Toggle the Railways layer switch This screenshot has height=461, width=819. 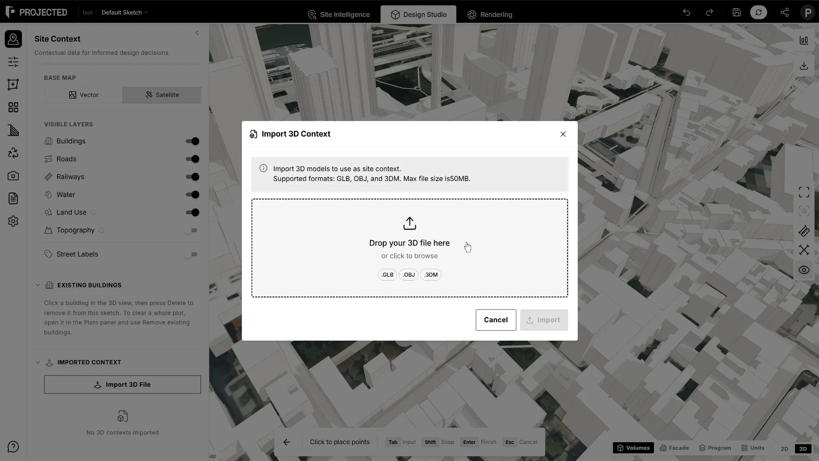point(192,177)
